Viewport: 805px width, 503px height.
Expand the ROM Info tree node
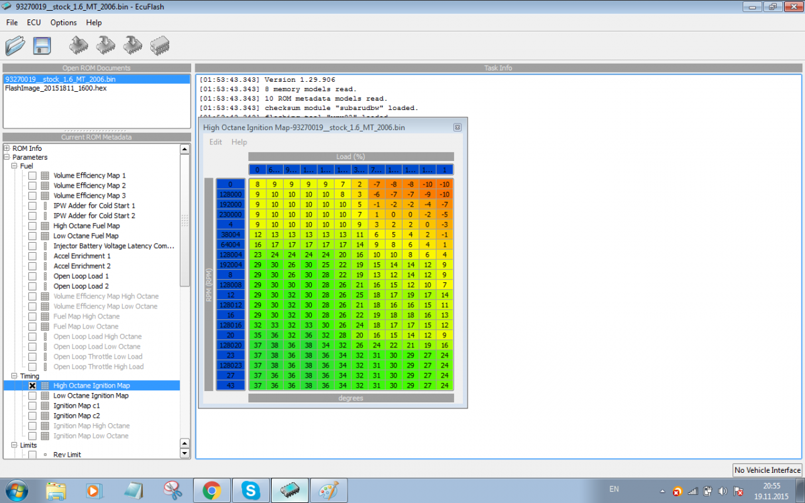pyautogui.click(x=7, y=148)
